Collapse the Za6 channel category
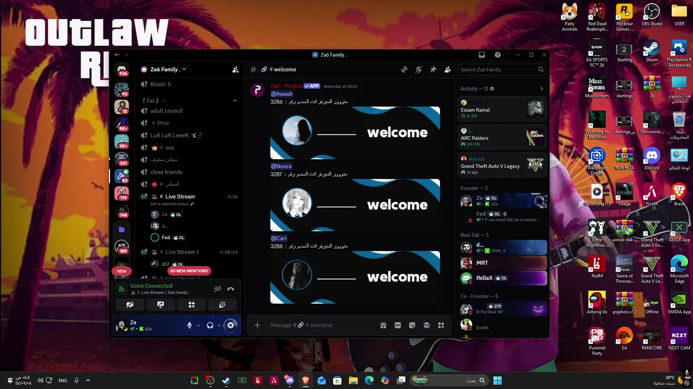This screenshot has height=389, width=693. pos(154,100)
